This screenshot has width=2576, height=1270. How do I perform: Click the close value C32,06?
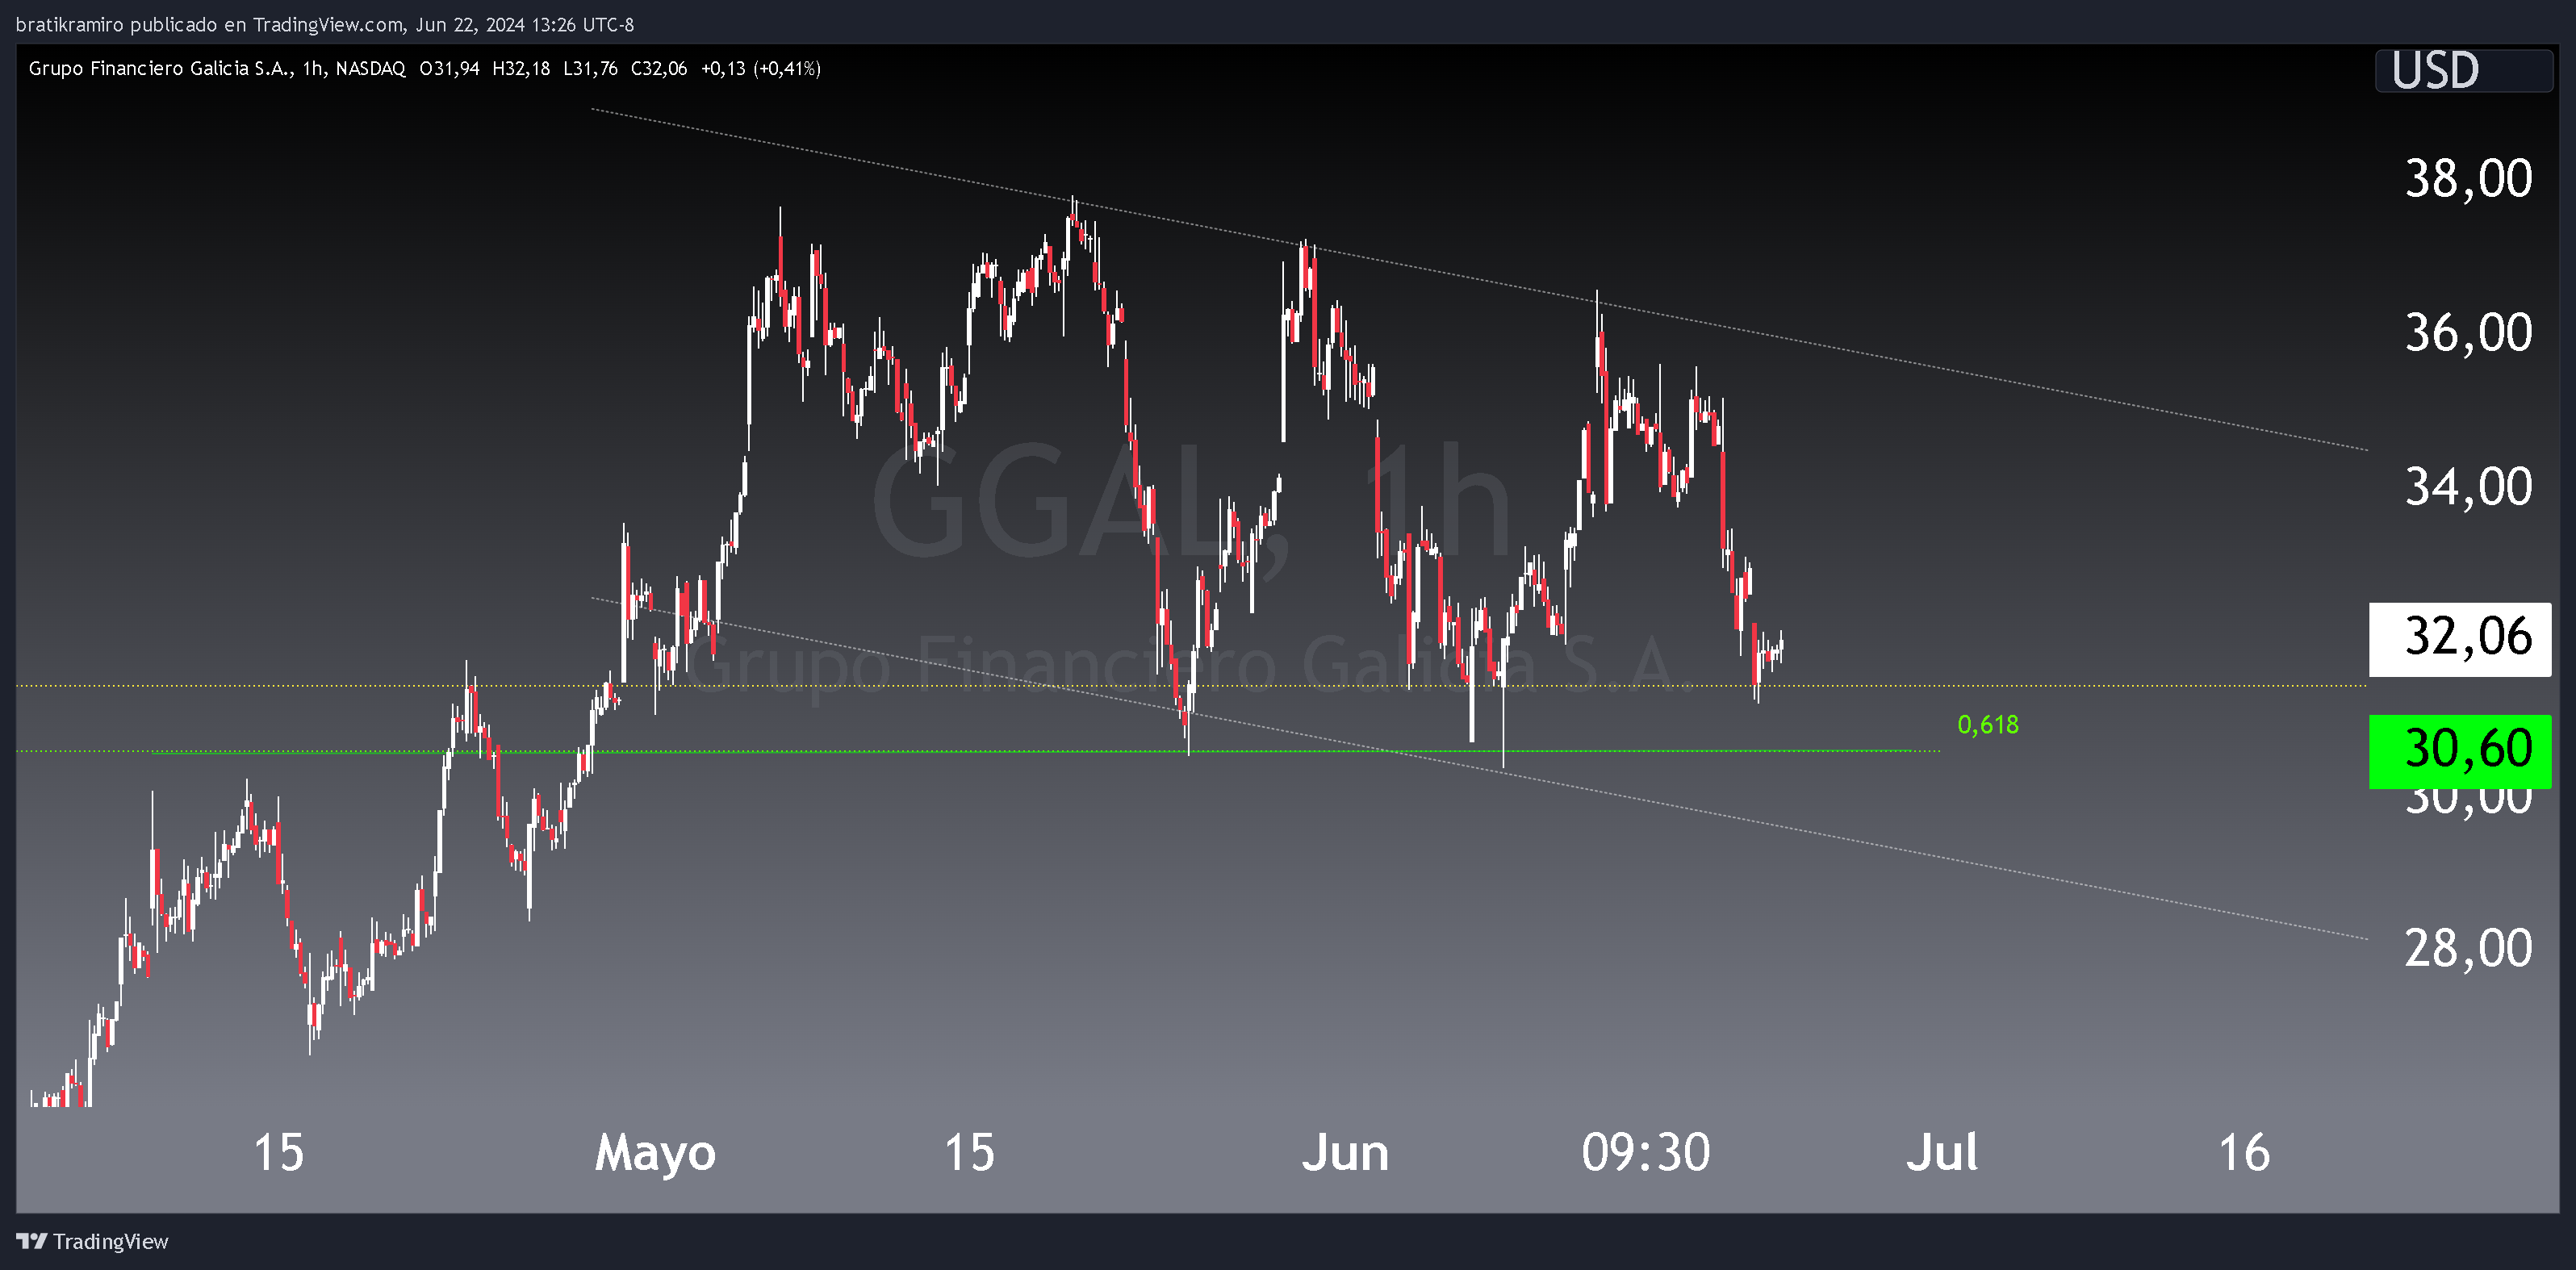tap(659, 69)
